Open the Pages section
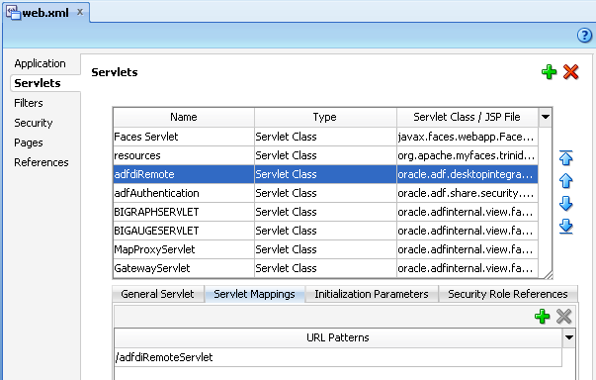The height and width of the screenshot is (380, 596). pyautogui.click(x=29, y=142)
